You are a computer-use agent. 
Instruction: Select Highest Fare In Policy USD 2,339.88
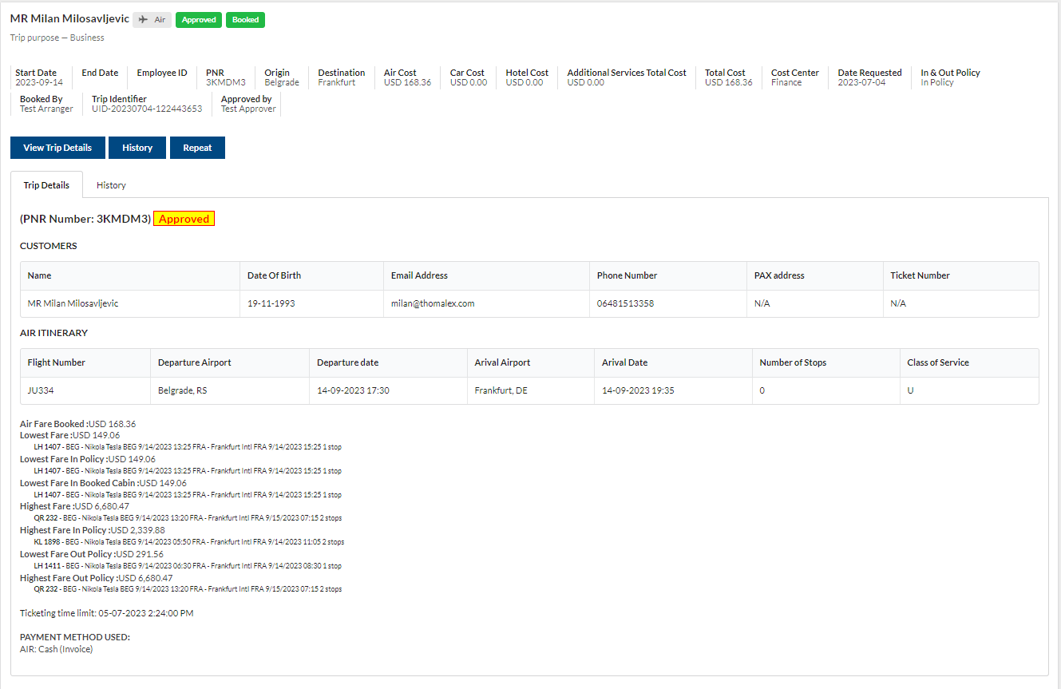tap(93, 530)
